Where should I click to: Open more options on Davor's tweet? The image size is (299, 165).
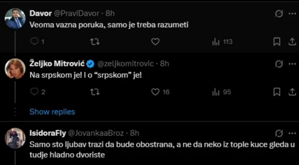(292, 14)
